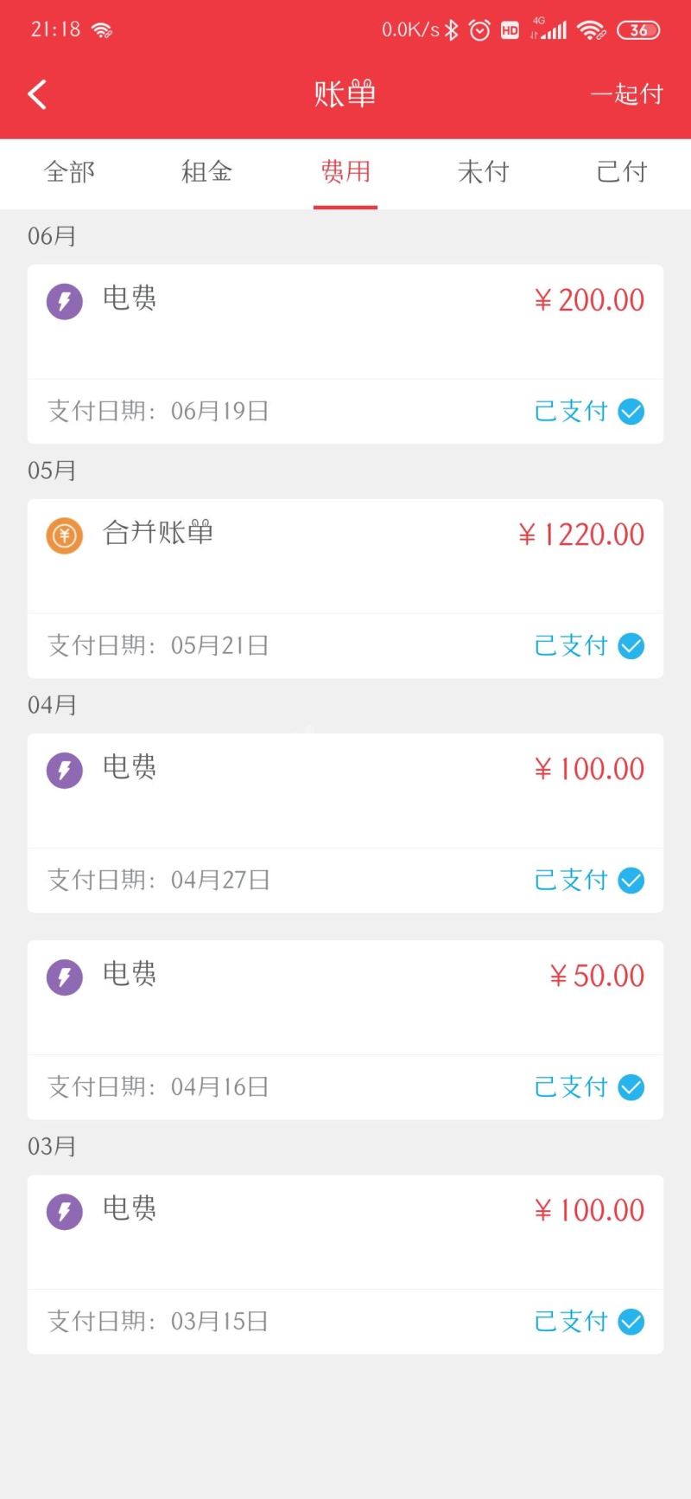Open the ¥200.00 电费 bill amount
This screenshot has width=691, height=1499.
point(589,301)
